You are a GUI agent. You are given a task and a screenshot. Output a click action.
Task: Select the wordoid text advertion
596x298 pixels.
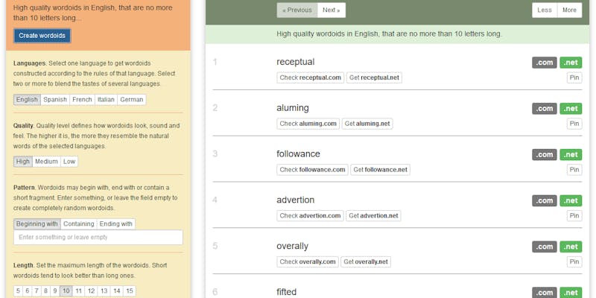click(295, 200)
